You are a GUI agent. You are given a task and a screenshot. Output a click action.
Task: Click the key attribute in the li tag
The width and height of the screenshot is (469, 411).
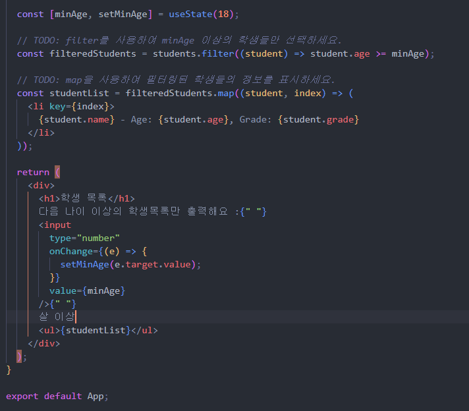[57, 107]
